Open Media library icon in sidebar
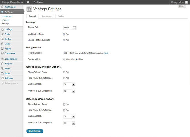Image resolution: width=190 pixels, height=137 pixels. (2, 39)
